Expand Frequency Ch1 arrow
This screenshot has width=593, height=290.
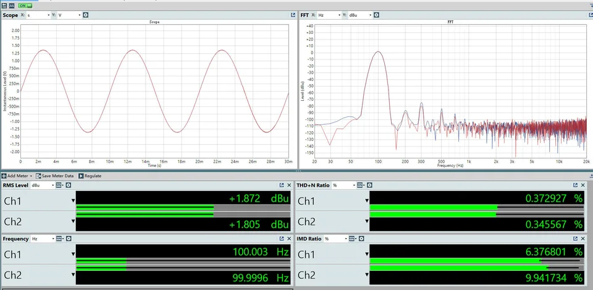pyautogui.click(x=73, y=254)
